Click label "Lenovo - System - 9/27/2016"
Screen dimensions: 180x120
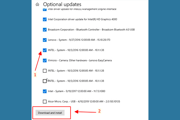pyautogui.click(x=64, y=40)
